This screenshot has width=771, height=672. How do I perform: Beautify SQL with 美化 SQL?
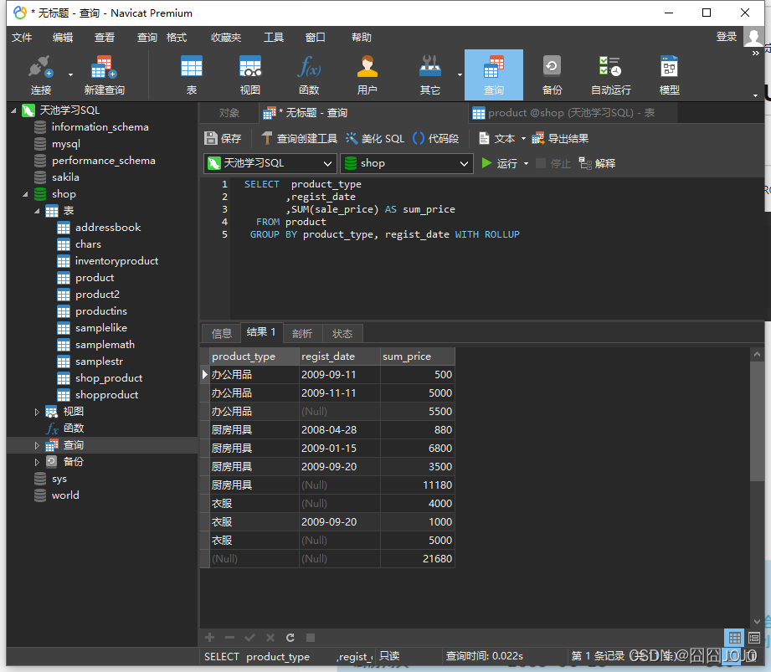pos(375,139)
